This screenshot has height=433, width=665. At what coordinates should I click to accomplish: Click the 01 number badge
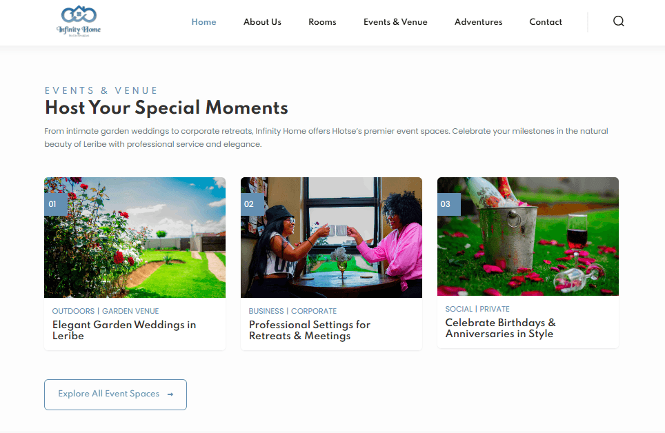coord(56,204)
